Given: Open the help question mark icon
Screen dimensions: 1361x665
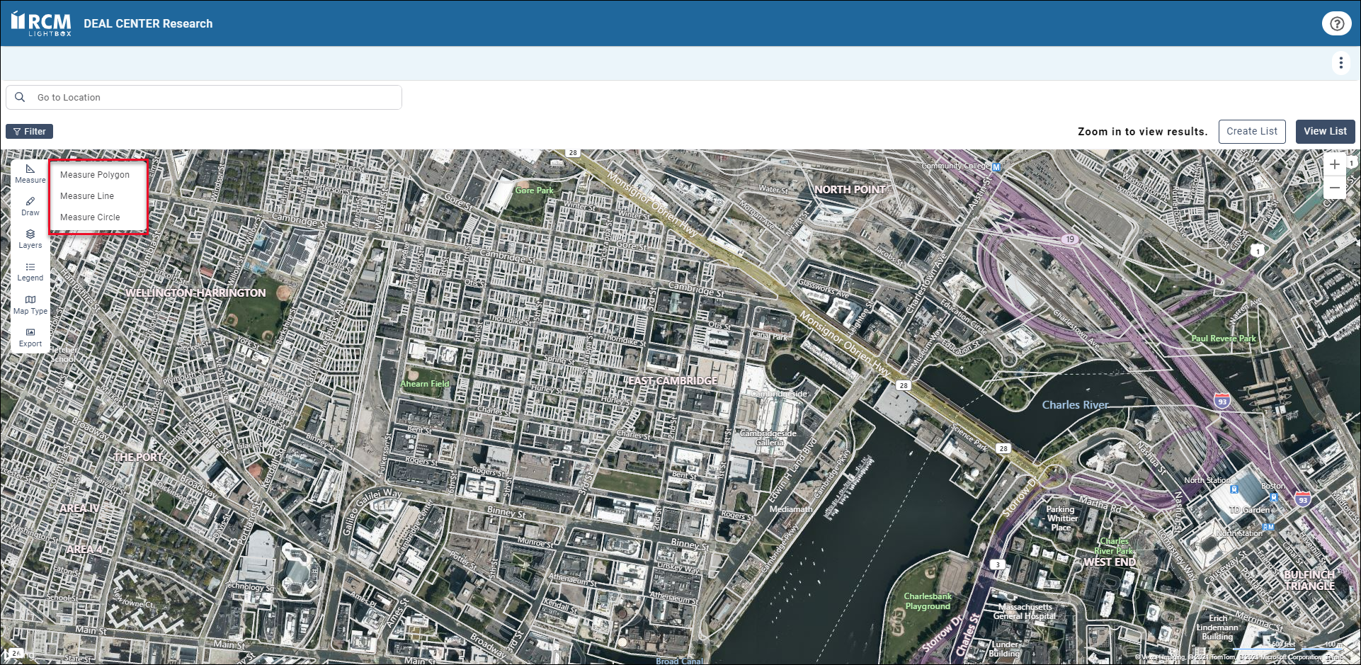Looking at the screenshot, I should click(x=1336, y=23).
